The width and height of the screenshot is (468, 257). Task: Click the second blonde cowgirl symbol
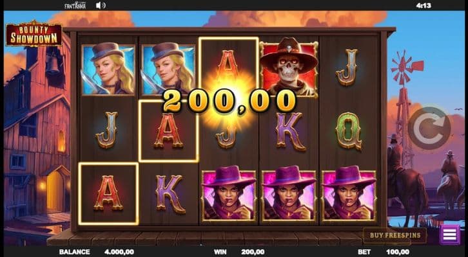(x=168, y=69)
